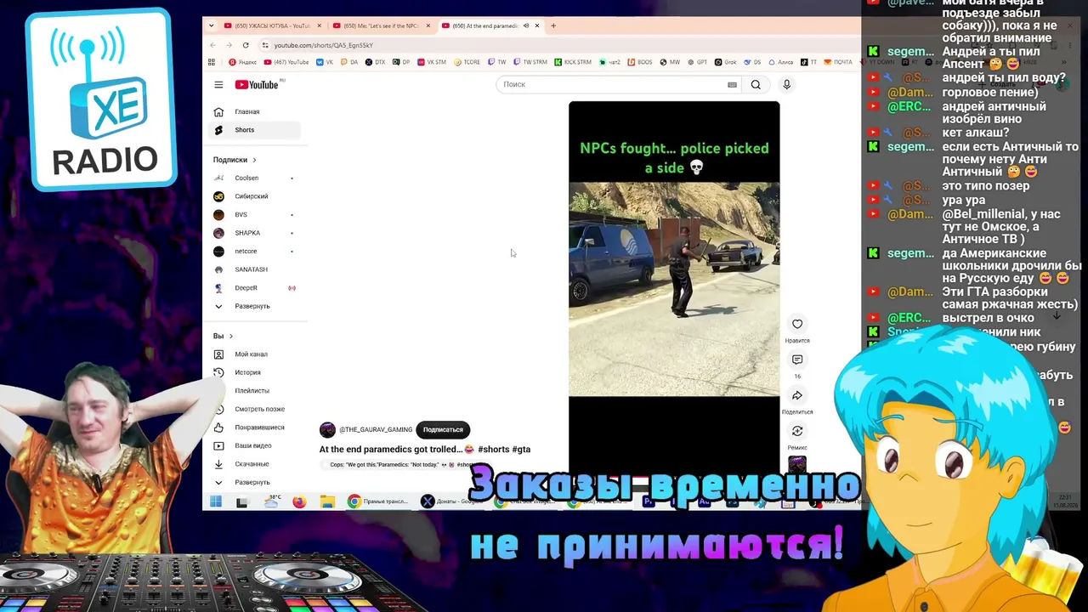Close the "Let's see if the NPC" tab
The height and width of the screenshot is (612, 1088).
click(428, 25)
